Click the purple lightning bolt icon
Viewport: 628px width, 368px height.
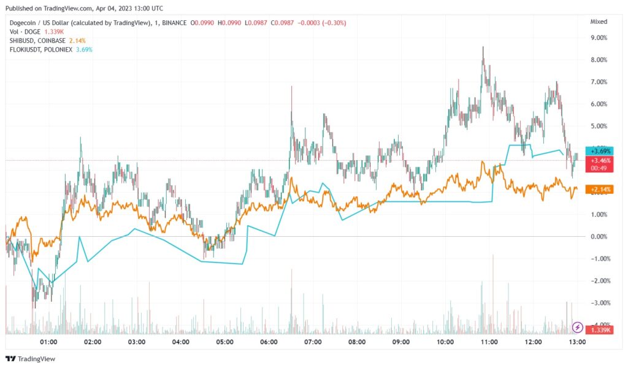click(577, 327)
